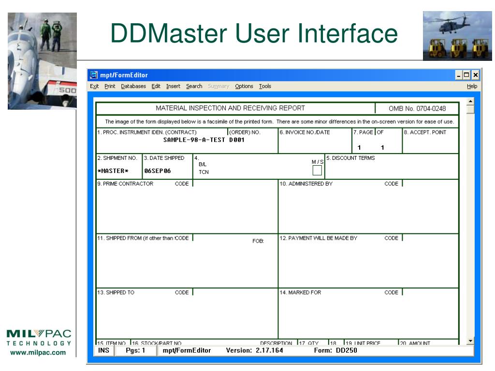Click the Pgs: 1 status bar entry
This screenshot has width=495, height=371.
pos(135,351)
